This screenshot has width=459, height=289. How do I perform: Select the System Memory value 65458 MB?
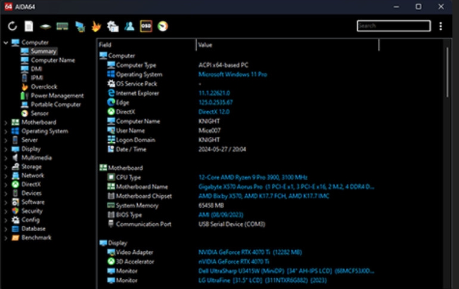(211, 205)
